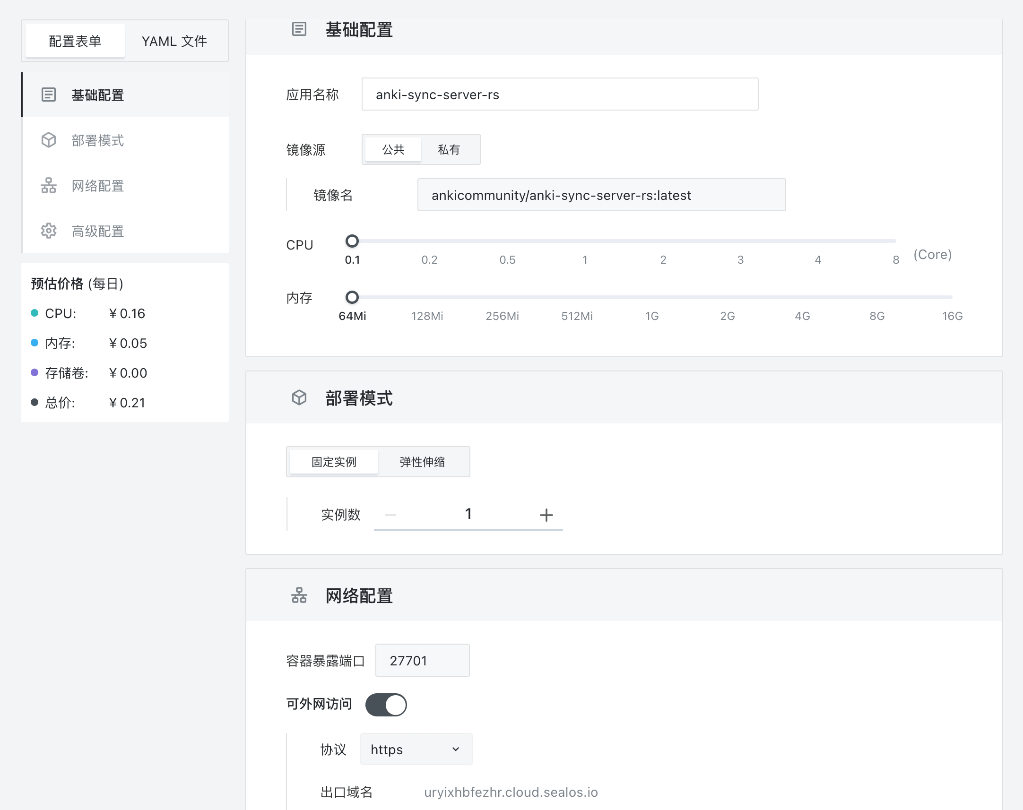This screenshot has height=810, width=1023.
Task: Click the 基础配置 sidebar document icon
Action: pos(48,95)
